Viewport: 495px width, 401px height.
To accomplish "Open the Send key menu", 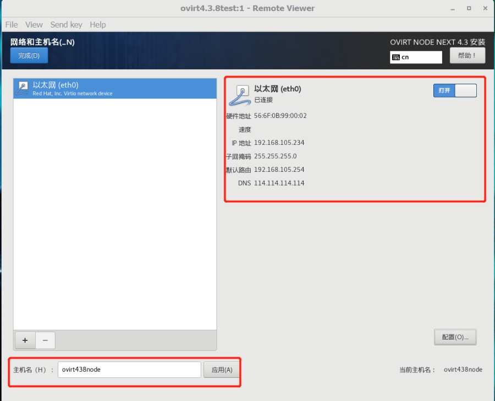I will pyautogui.click(x=67, y=25).
